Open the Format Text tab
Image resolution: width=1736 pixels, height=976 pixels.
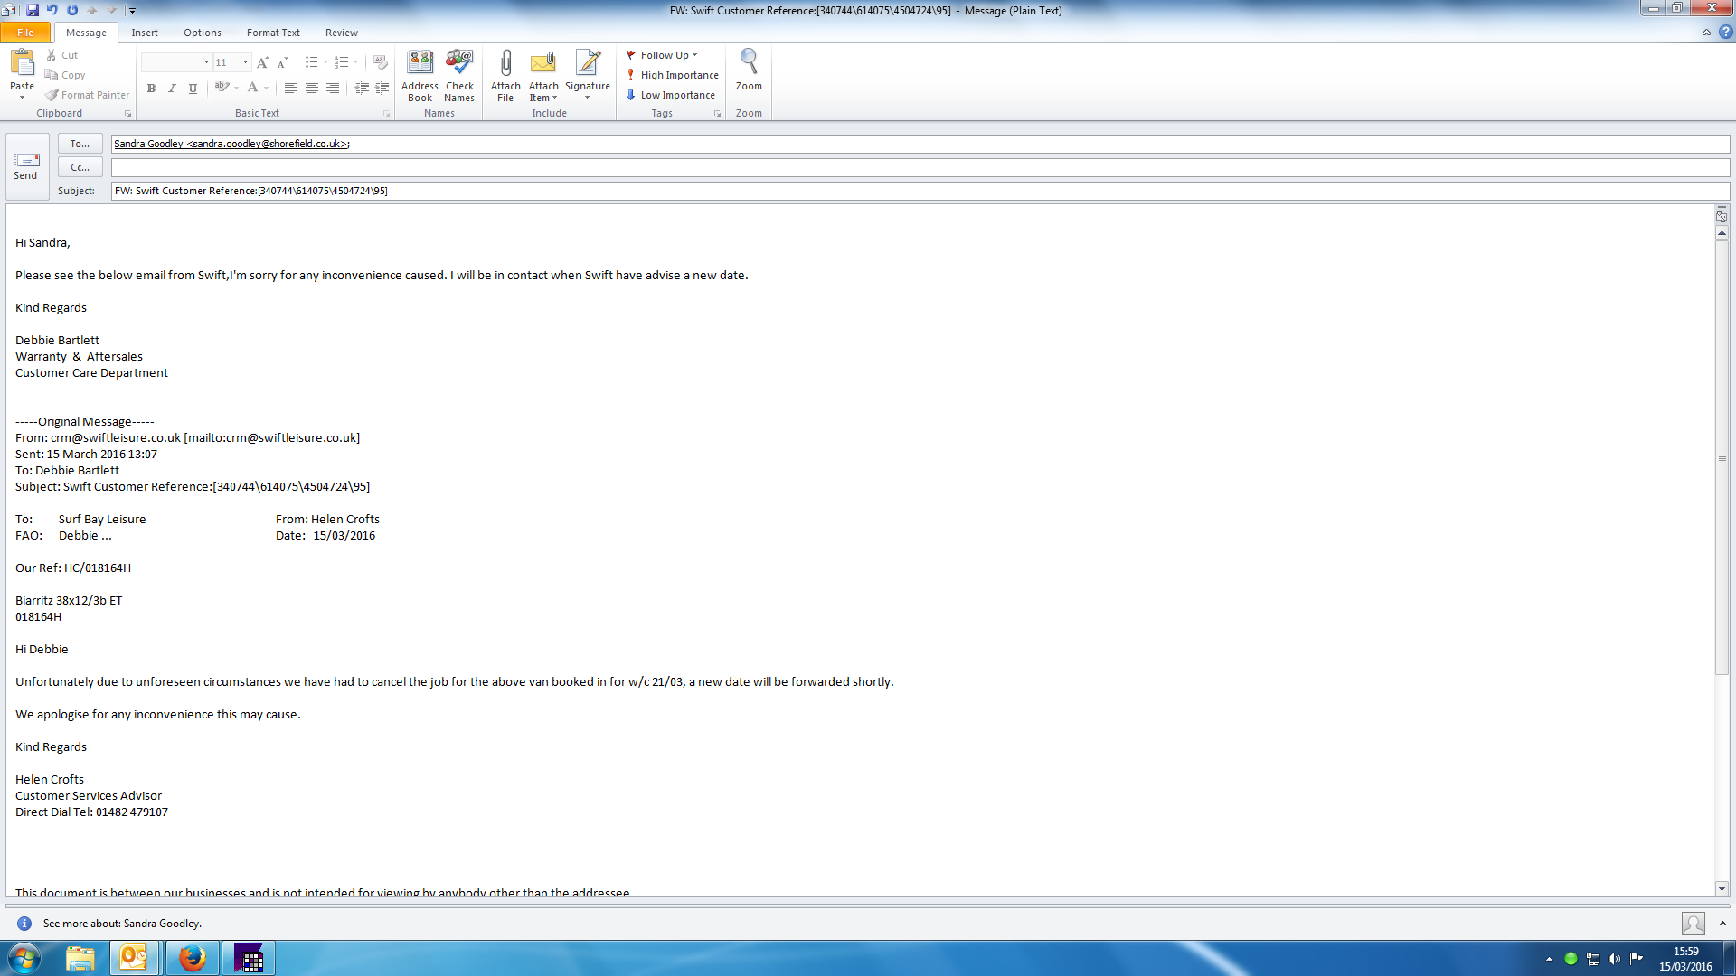pos(272,33)
